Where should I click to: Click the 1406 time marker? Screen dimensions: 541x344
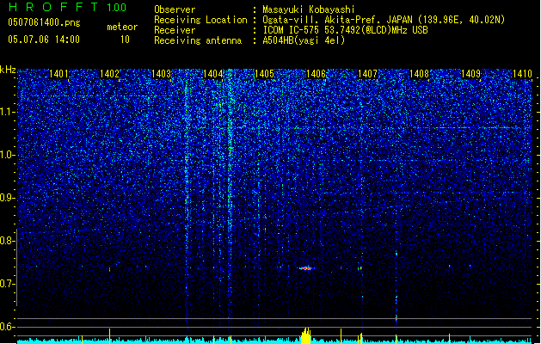tap(316, 74)
